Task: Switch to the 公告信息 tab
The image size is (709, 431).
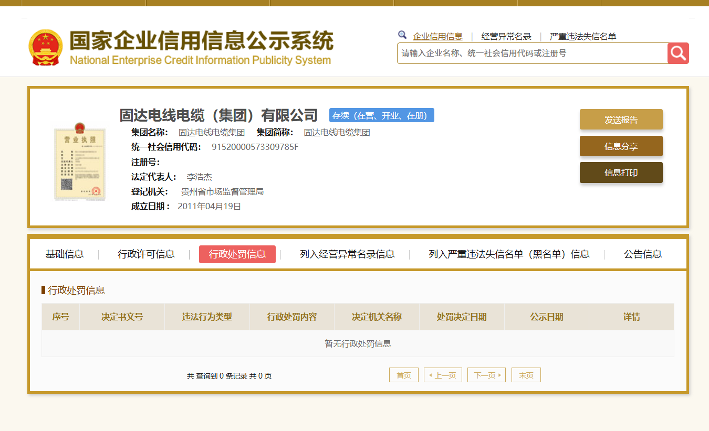Action: coord(643,254)
